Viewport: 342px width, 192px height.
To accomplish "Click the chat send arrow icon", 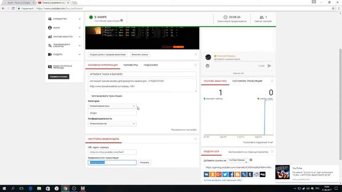I will click(269, 66).
